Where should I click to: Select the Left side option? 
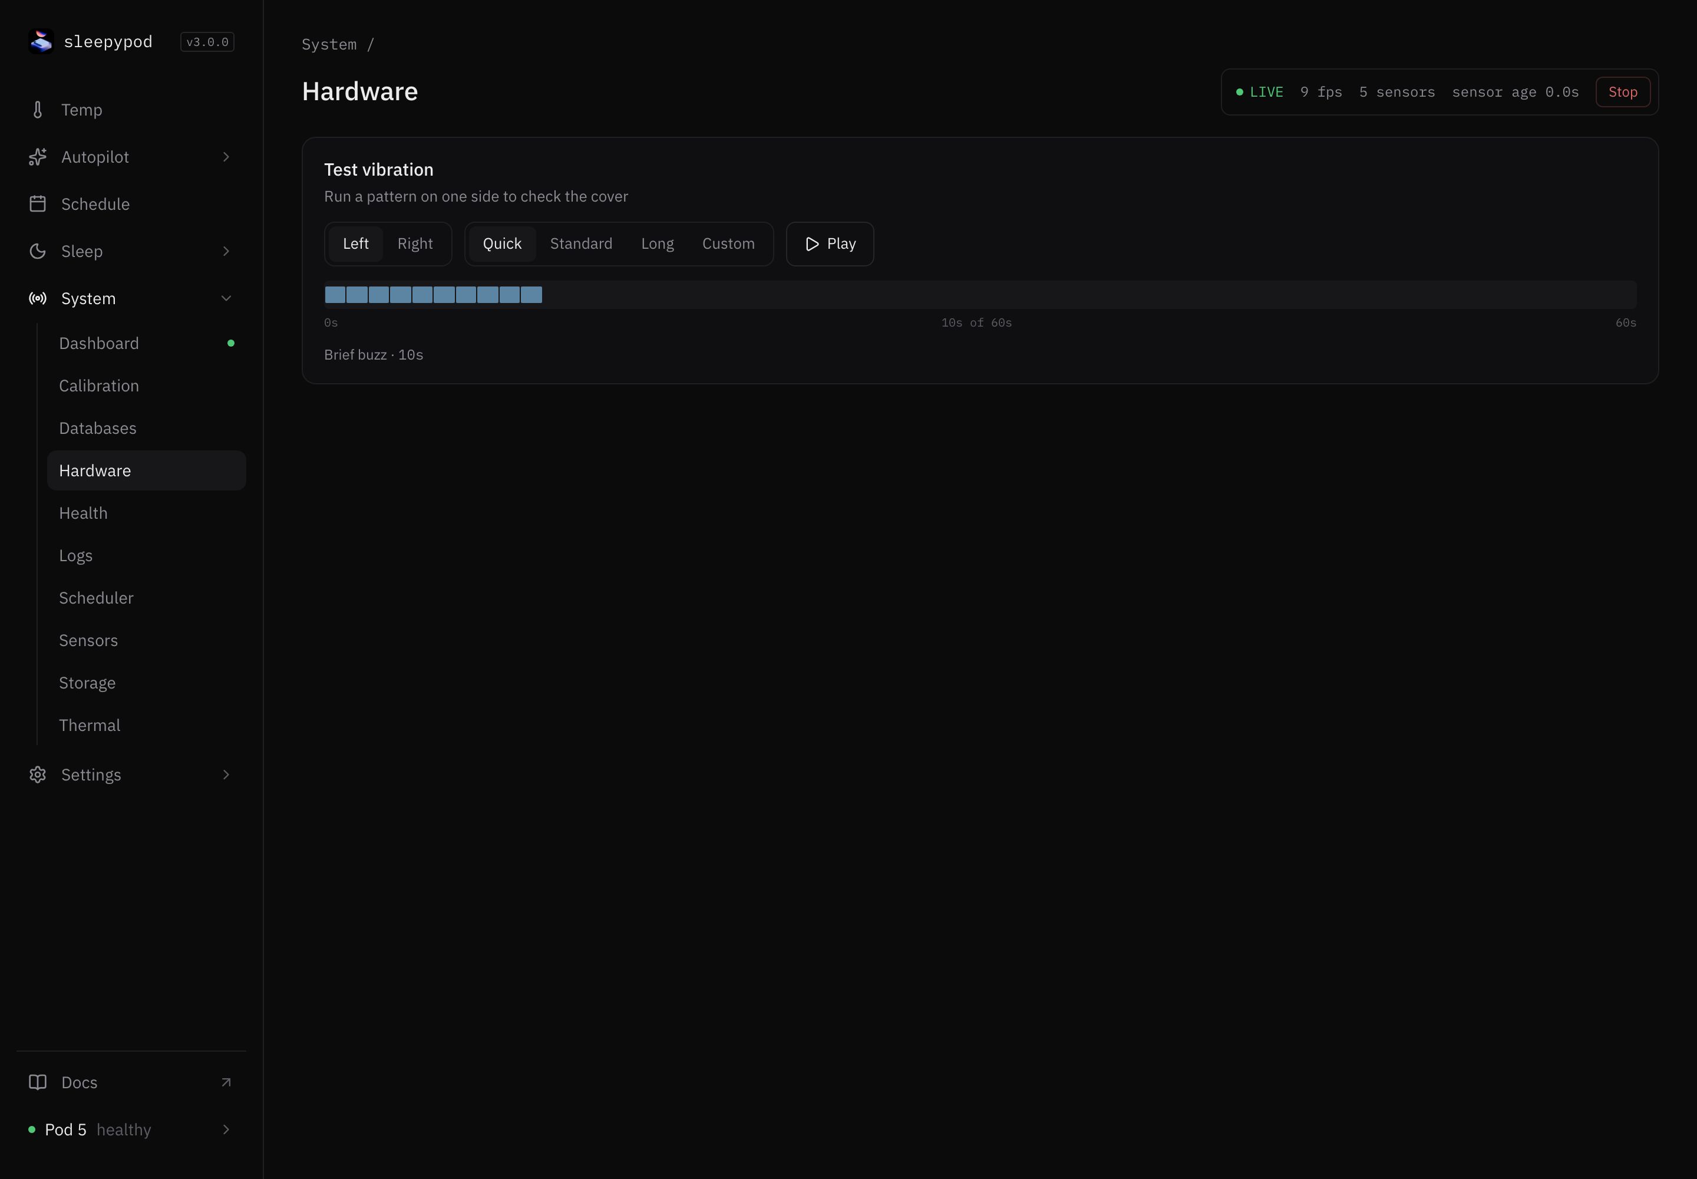pyautogui.click(x=356, y=244)
